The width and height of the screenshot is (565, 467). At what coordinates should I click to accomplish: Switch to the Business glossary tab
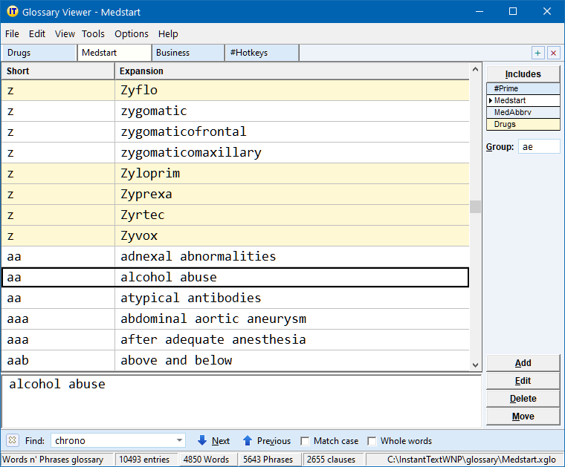click(x=187, y=53)
